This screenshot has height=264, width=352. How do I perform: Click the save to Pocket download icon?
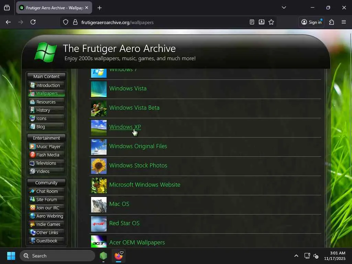pyautogui.click(x=262, y=22)
